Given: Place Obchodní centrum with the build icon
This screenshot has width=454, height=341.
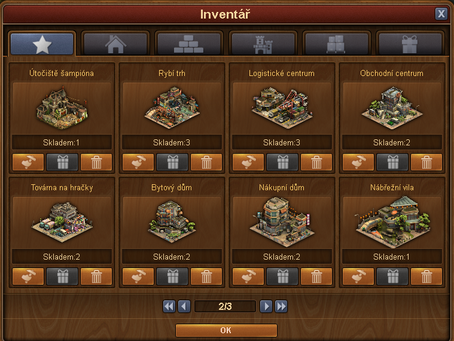Looking at the screenshot, I should point(358,162).
